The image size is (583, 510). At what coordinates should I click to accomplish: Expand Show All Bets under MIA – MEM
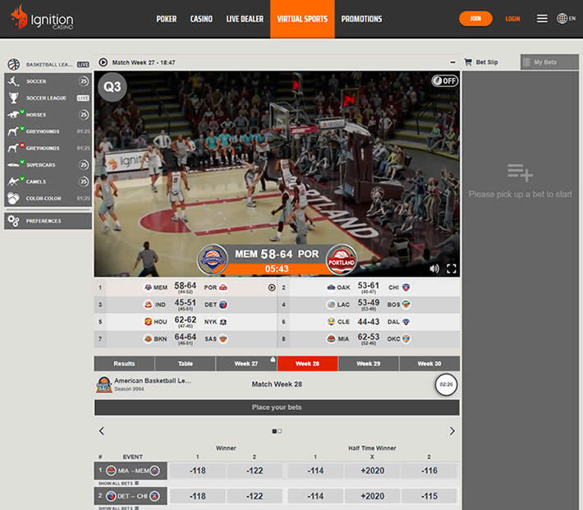coord(118,483)
